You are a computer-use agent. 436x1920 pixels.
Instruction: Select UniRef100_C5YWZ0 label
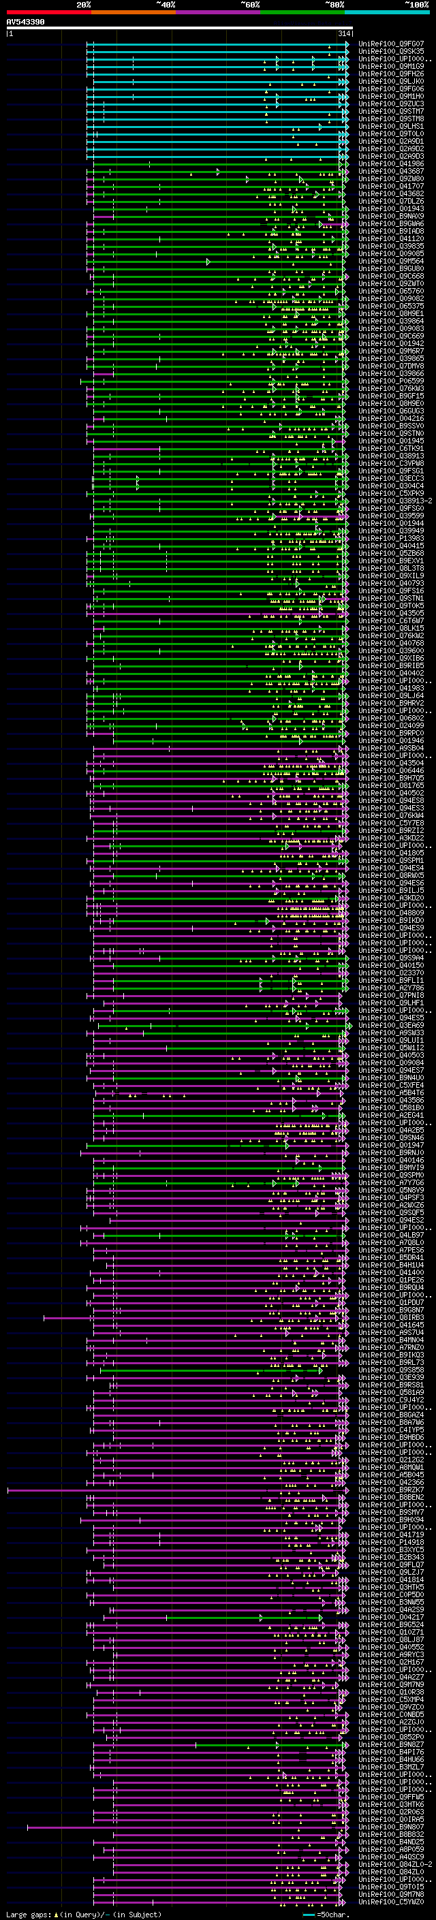[391, 1902]
